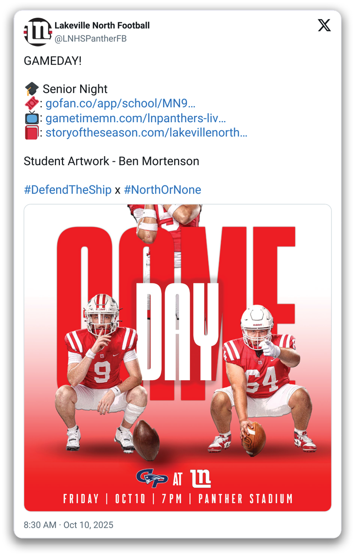Click the visiting team logo in the poster

click(x=152, y=478)
